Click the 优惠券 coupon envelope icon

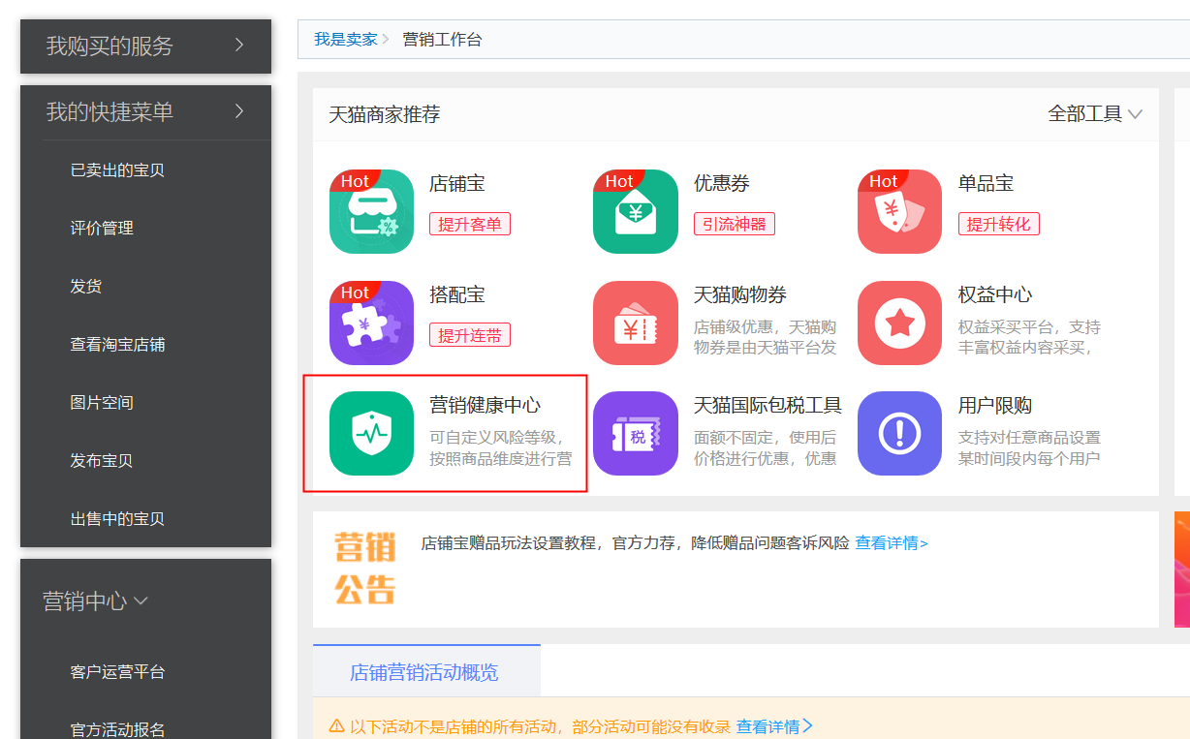click(636, 212)
